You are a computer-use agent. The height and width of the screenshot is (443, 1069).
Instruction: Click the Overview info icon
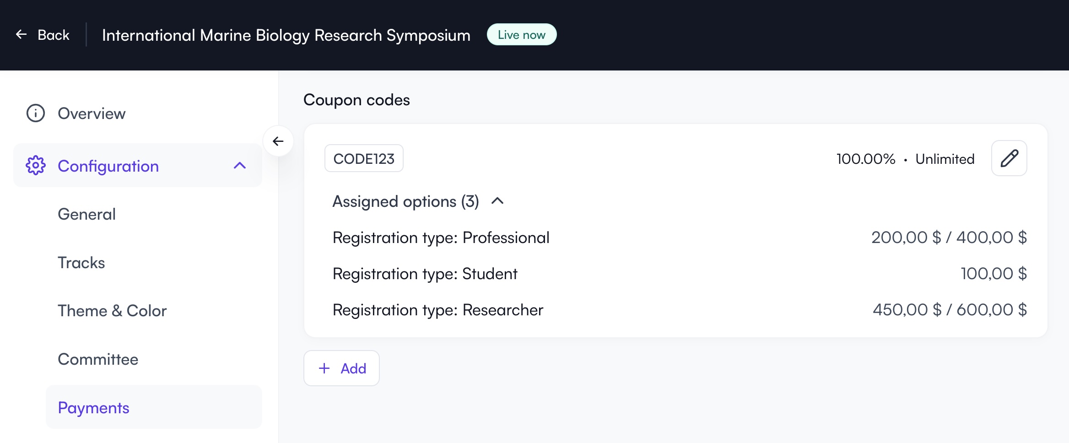pyautogui.click(x=35, y=113)
